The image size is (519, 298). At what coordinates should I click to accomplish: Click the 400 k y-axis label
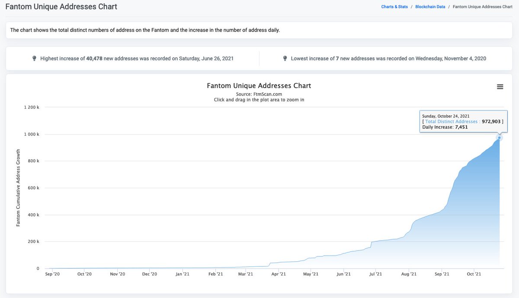click(33, 215)
